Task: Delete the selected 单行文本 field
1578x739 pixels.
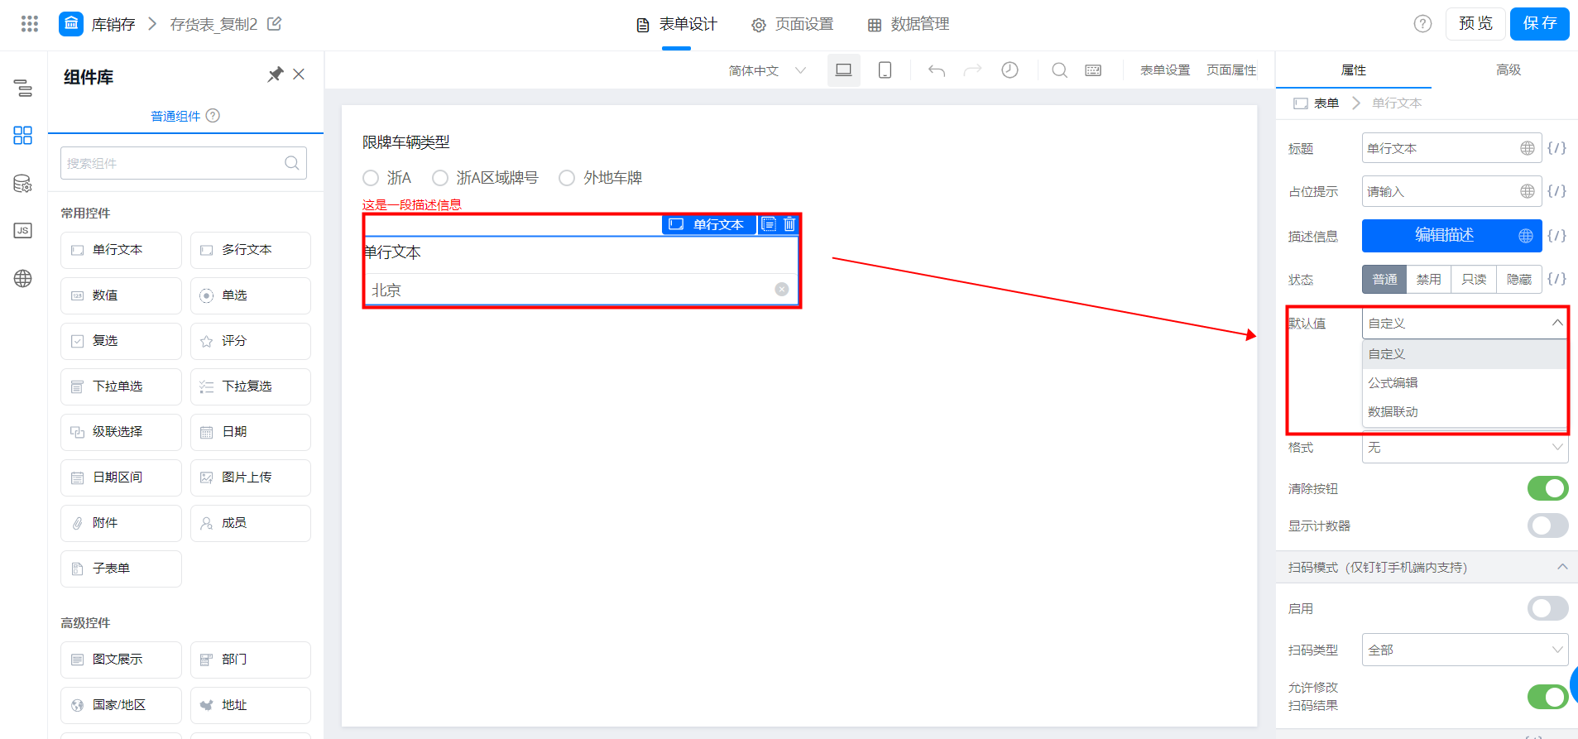Action: 789,224
